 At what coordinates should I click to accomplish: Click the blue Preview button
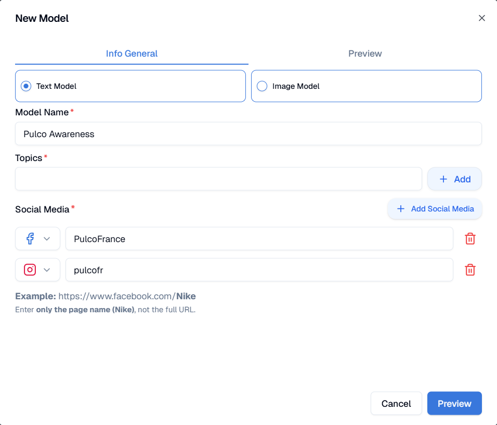click(454, 403)
